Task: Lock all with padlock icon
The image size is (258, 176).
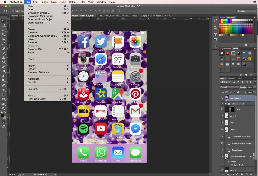Action: [238, 92]
